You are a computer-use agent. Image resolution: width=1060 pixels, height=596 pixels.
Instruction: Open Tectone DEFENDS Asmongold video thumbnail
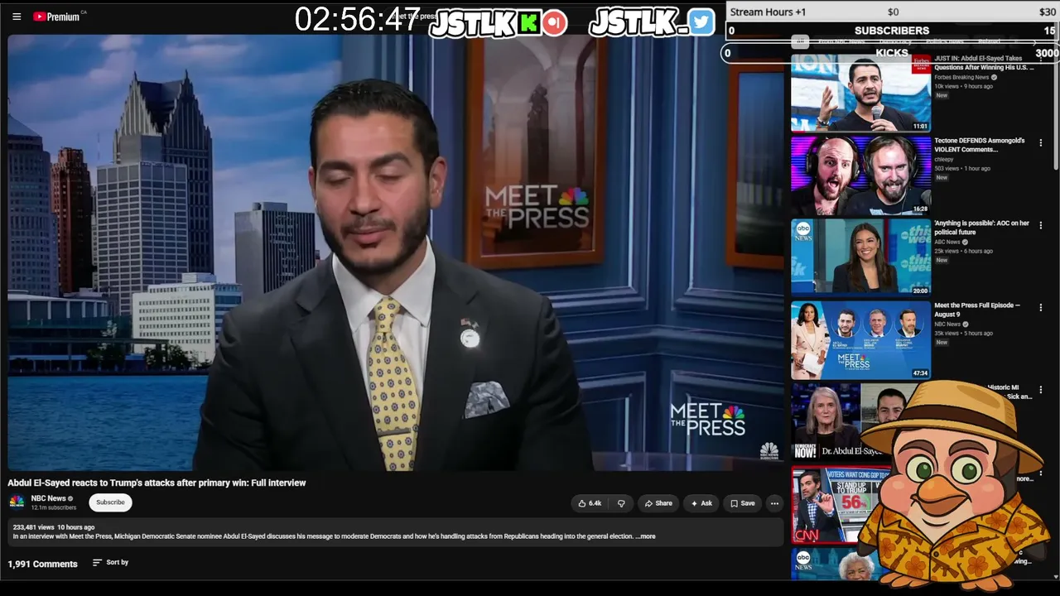click(860, 175)
